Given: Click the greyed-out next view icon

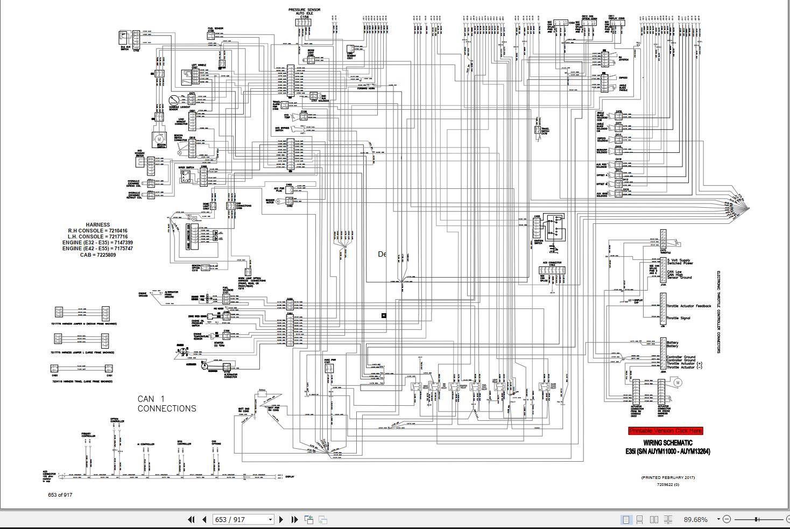Looking at the screenshot, I should (323, 519).
